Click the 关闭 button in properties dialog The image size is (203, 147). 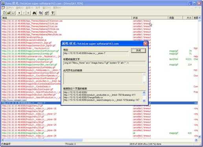[138, 51]
